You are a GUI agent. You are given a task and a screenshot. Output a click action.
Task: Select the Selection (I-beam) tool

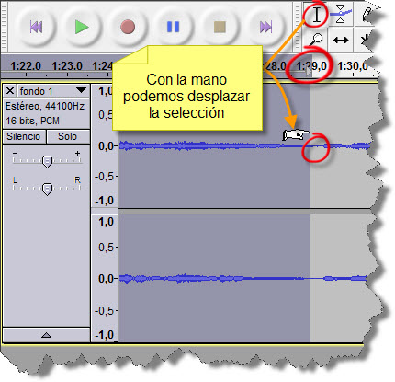click(x=317, y=15)
